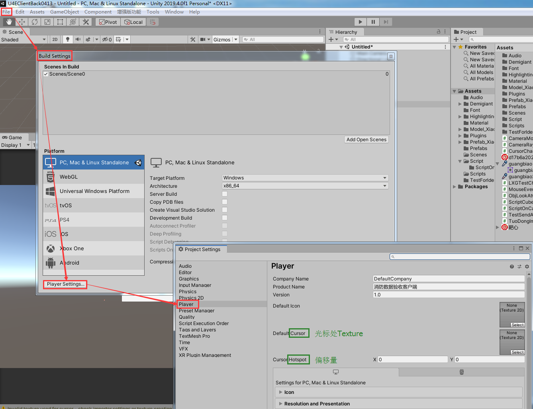Expand the Packages folder
The width and height of the screenshot is (533, 409).
(455, 187)
